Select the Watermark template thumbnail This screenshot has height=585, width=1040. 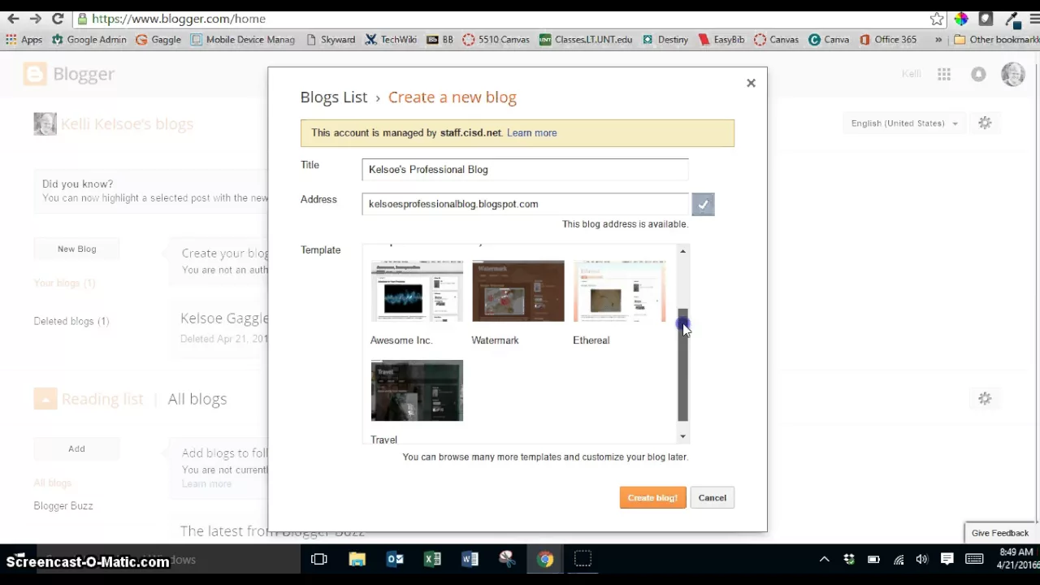pyautogui.click(x=518, y=291)
